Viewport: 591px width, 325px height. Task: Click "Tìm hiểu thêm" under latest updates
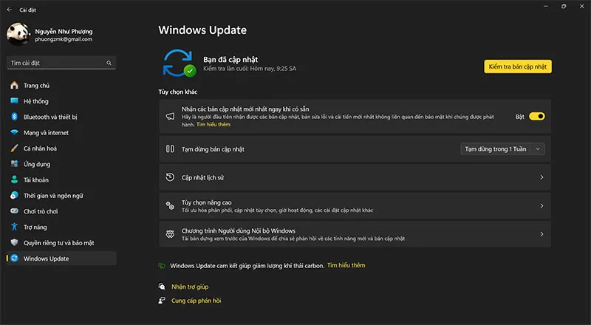[213, 124]
